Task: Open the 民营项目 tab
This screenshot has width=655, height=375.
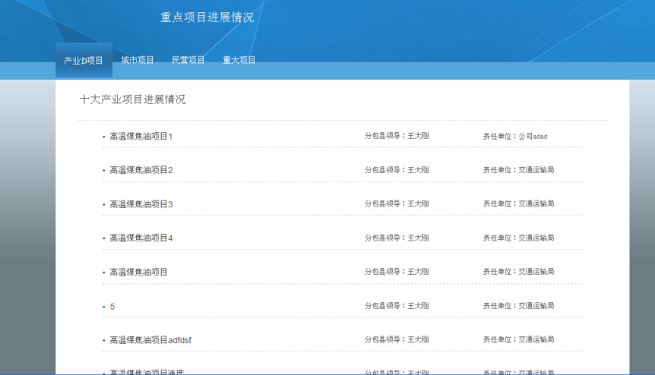Action: coord(188,60)
